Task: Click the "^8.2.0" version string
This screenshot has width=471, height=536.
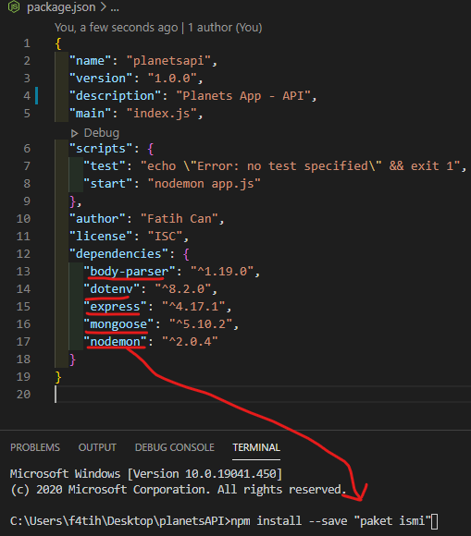Action: pos(183,289)
